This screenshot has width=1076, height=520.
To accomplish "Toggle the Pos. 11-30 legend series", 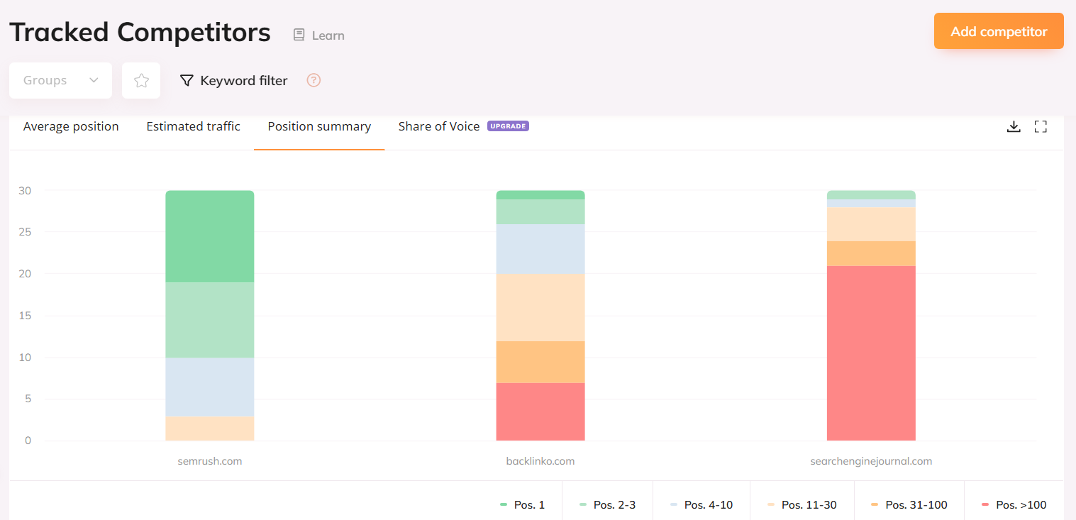I will [x=802, y=505].
